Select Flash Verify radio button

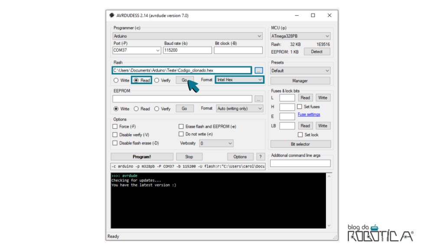pyautogui.click(x=157, y=80)
